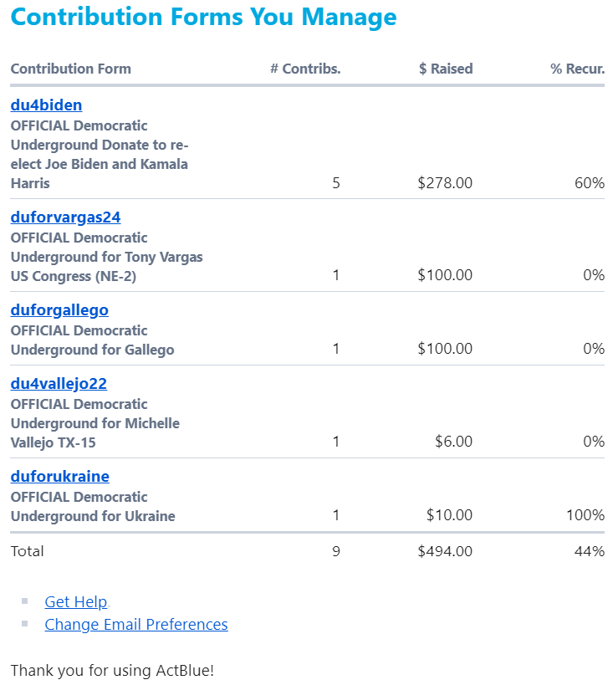
Task: Click the Total row label
Action: (x=28, y=551)
